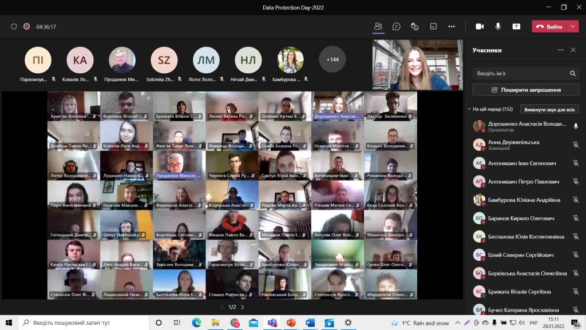
Task: Open the meeting chat icon
Action: tap(396, 26)
